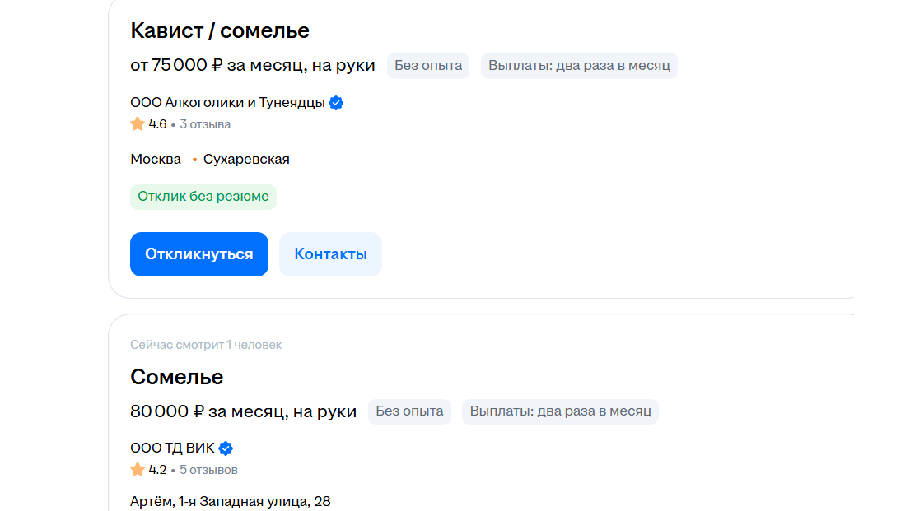Open the "ООО Алкоголики и Тунеядцы" company page
The height and width of the screenshot is (511, 910).
[227, 103]
